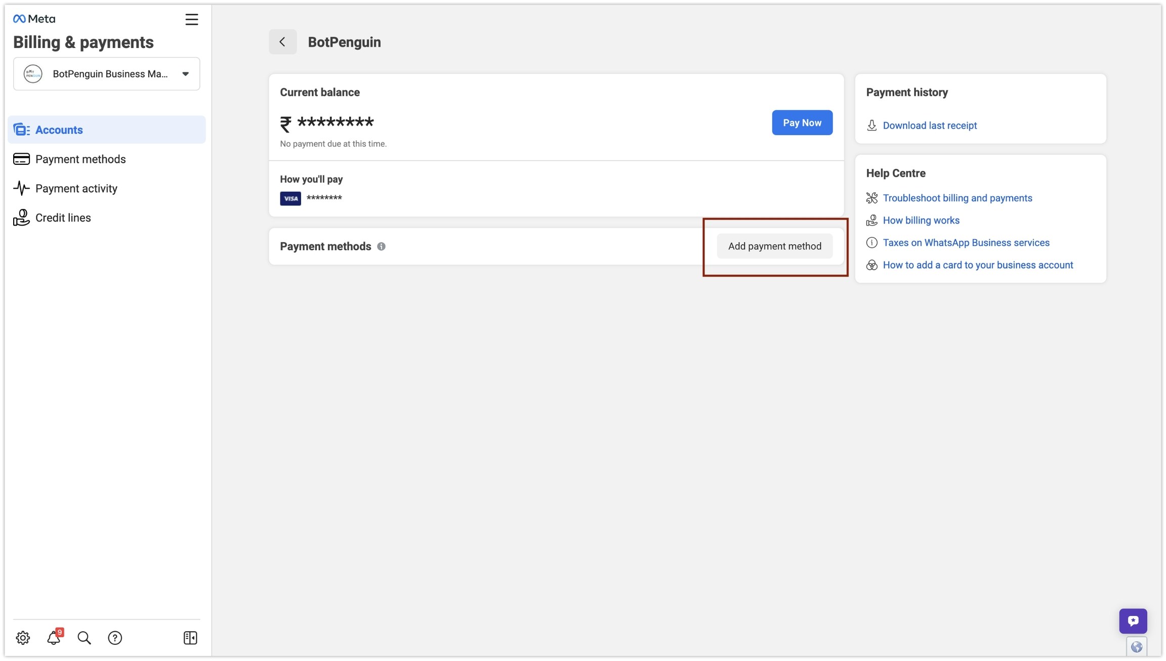This screenshot has width=1166, height=661.
Task: Collapse the sidebar using the panel icon
Action: [x=190, y=638]
